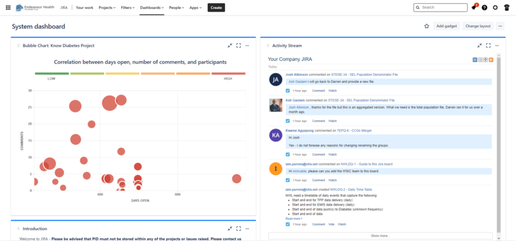This screenshot has height=241, width=516.
Task: Go to Your work
Action: (84, 8)
